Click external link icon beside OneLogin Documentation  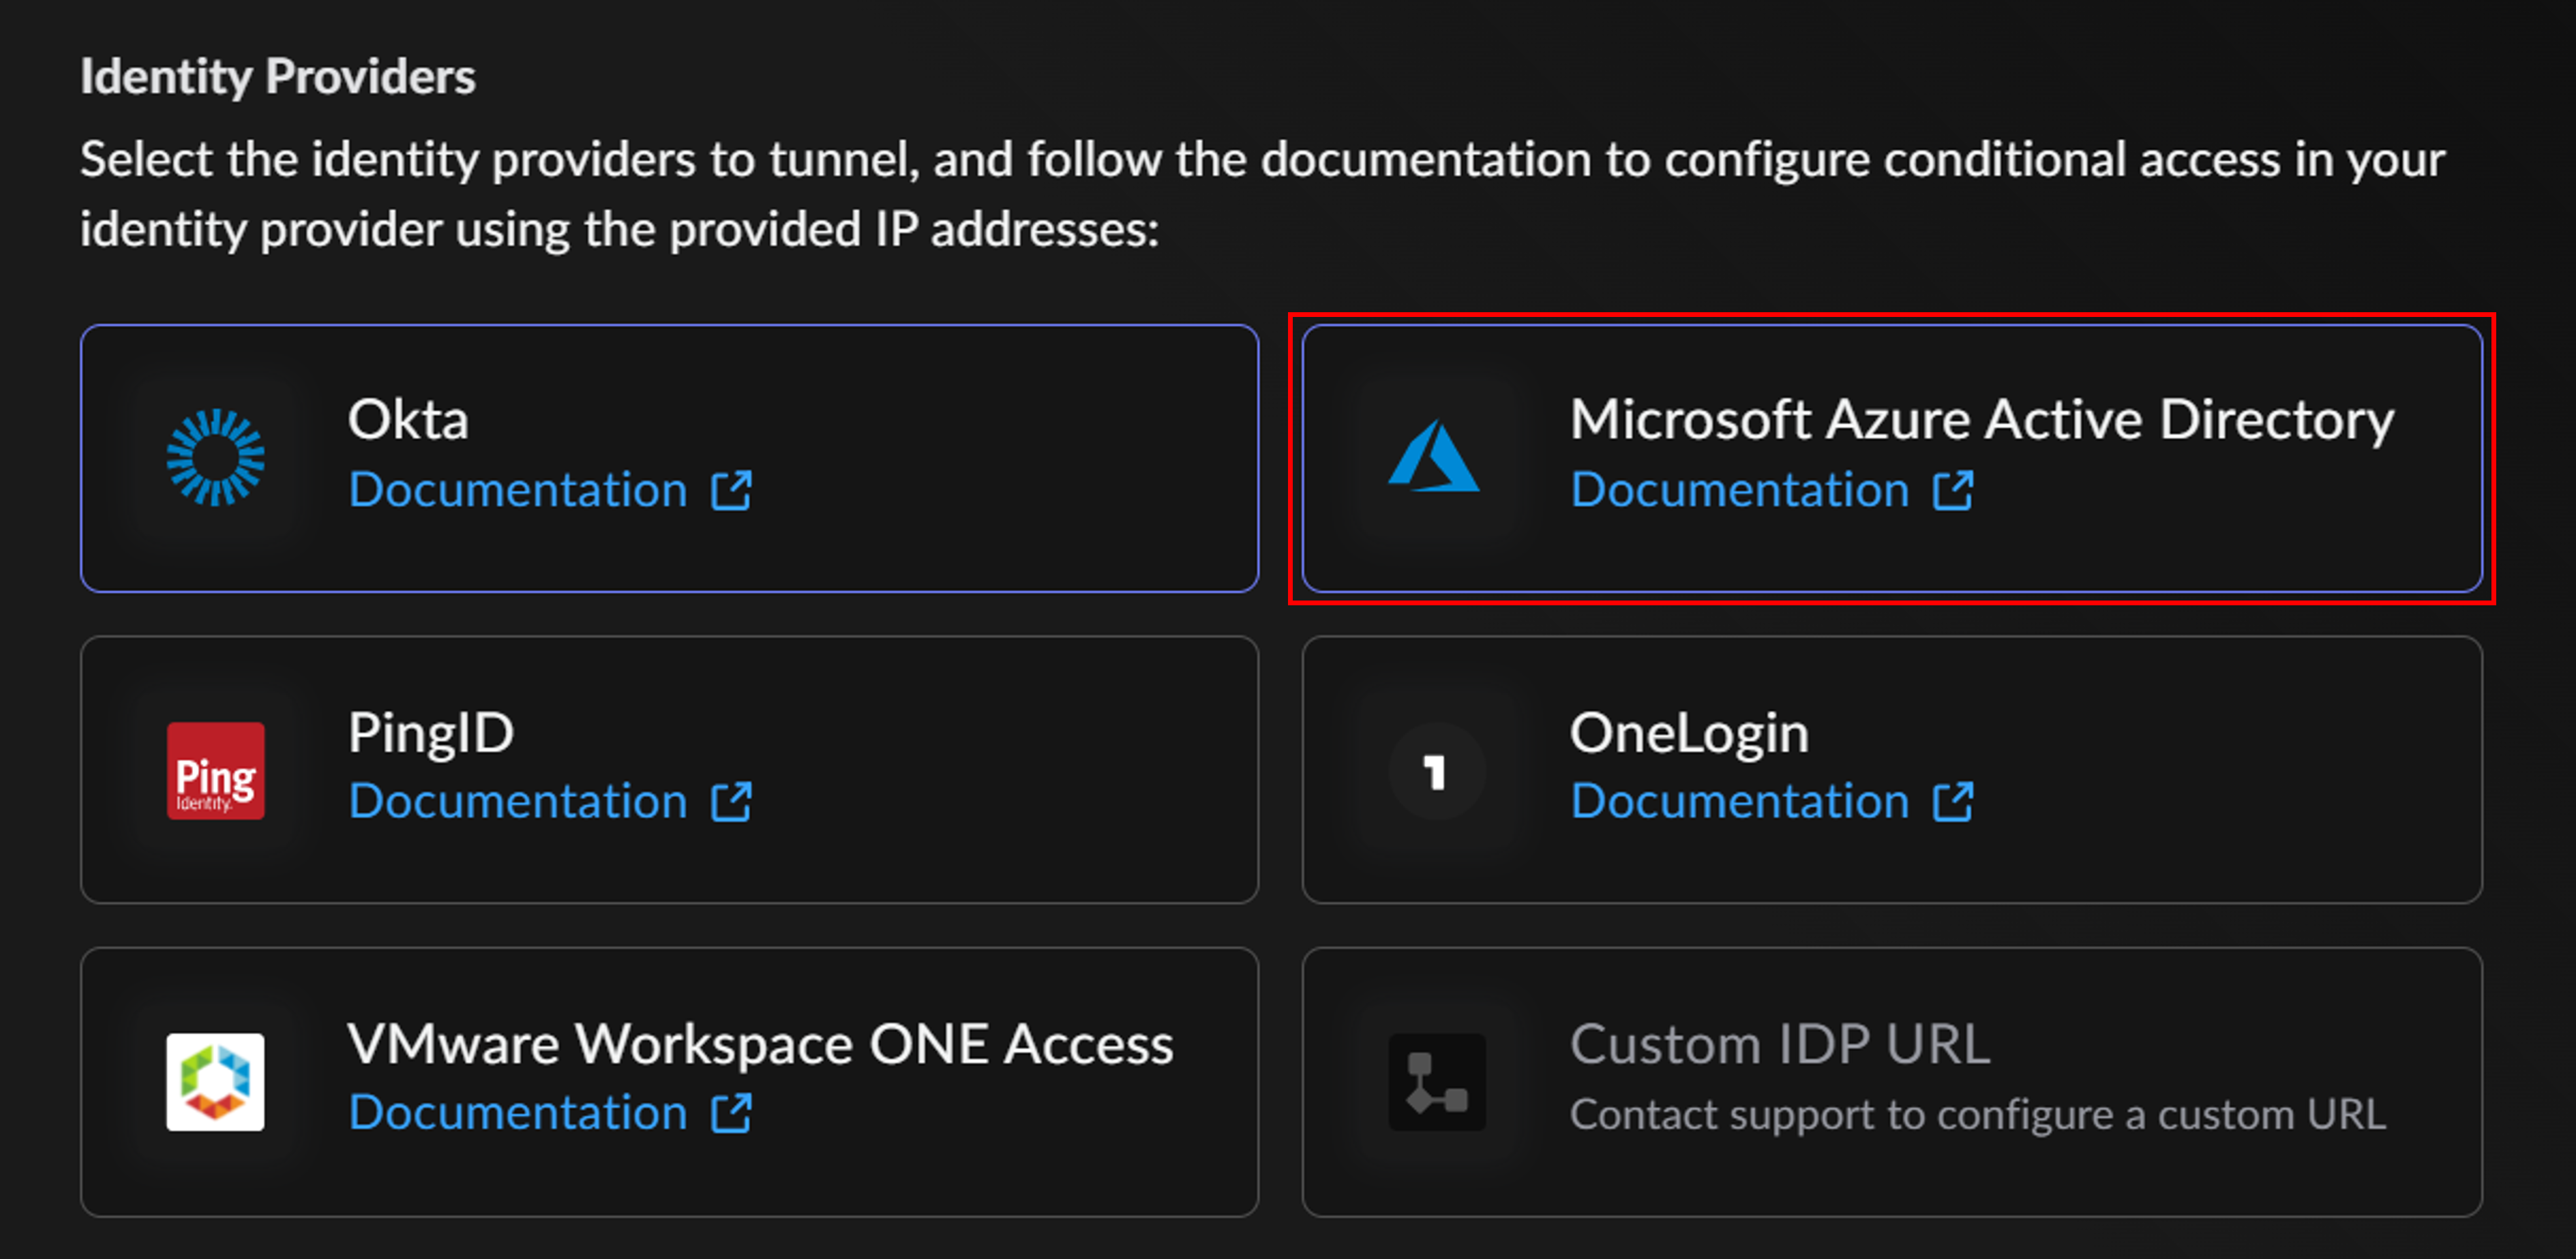coord(1952,802)
